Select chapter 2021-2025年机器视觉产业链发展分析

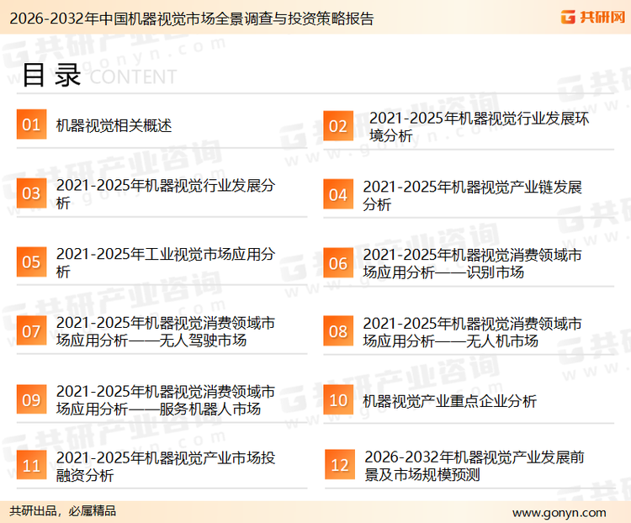tap(473, 196)
